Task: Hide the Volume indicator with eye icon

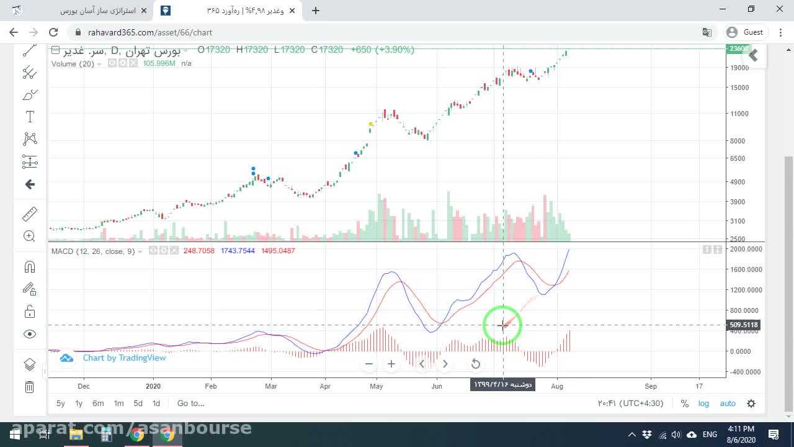Action: pyautogui.click(x=112, y=63)
